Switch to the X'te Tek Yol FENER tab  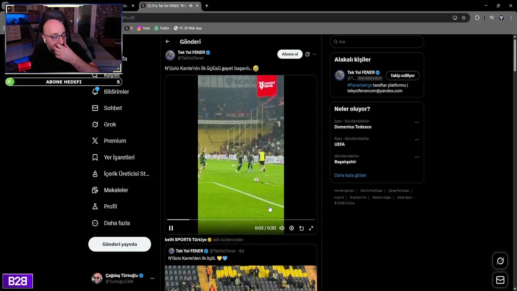click(166, 6)
